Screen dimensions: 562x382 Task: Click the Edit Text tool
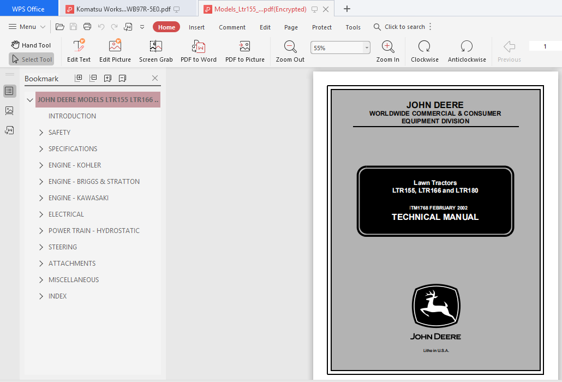point(79,51)
